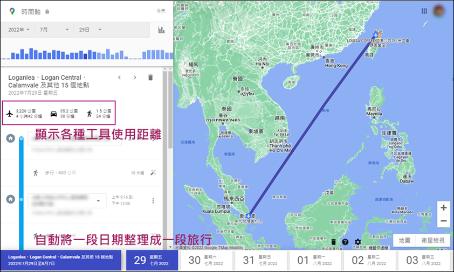Expand the place name dropdown at 9:16
454x272 pixels.
pos(99,200)
